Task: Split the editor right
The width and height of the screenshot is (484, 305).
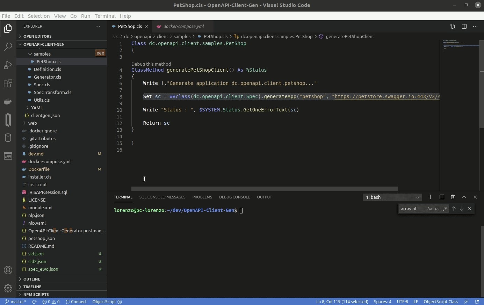Action: coord(464,27)
